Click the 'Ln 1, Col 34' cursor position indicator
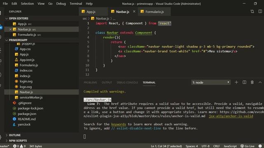This screenshot has height=148, width=264. click(x=166, y=146)
